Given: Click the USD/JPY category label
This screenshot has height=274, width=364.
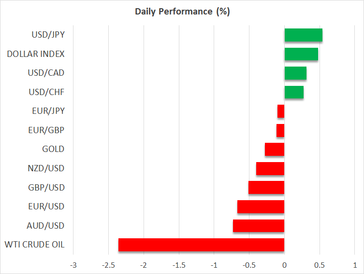Looking at the screenshot, I should click(x=49, y=35).
